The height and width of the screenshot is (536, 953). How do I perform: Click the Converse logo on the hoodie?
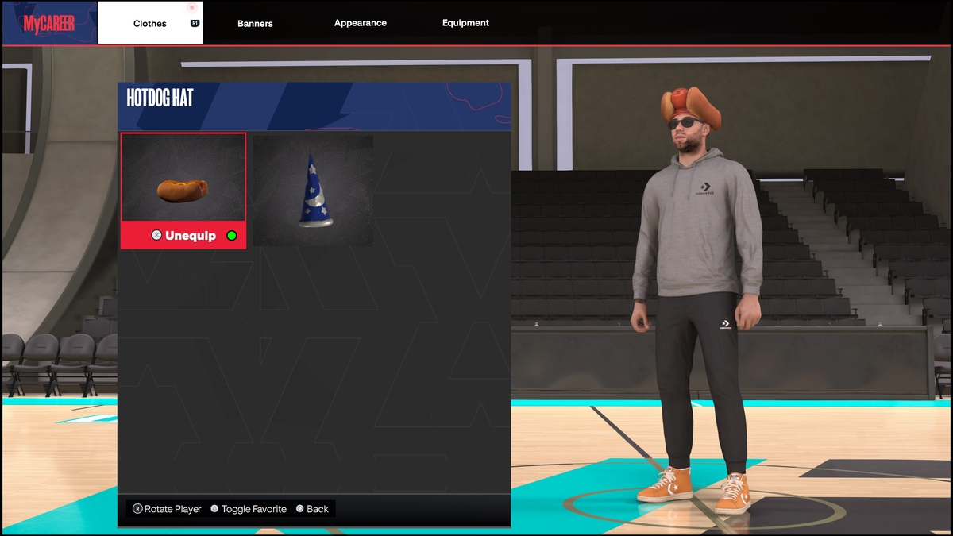click(703, 189)
